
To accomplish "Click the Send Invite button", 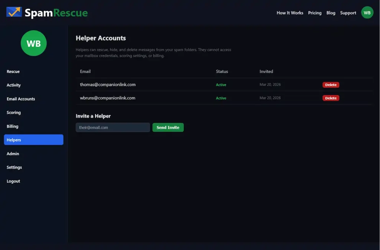I will 168,127.
